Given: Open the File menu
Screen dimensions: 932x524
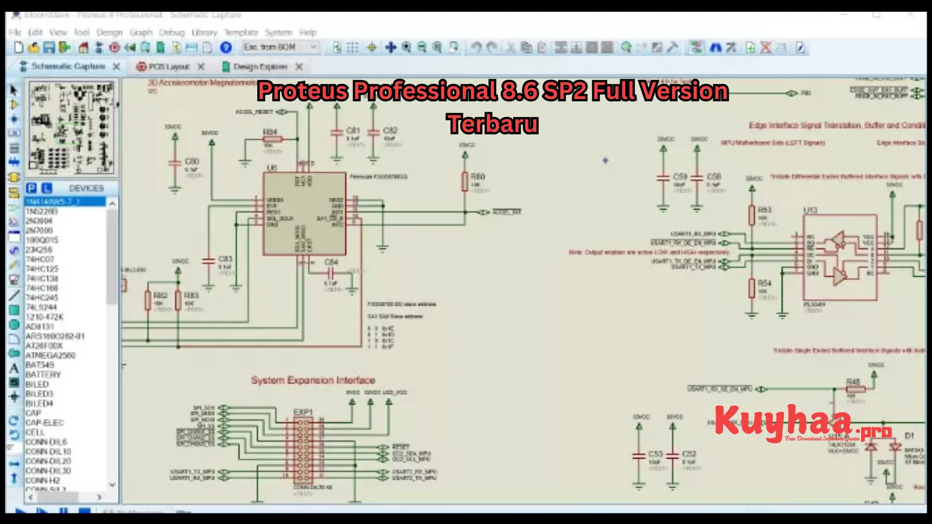Looking at the screenshot, I should pos(15,33).
